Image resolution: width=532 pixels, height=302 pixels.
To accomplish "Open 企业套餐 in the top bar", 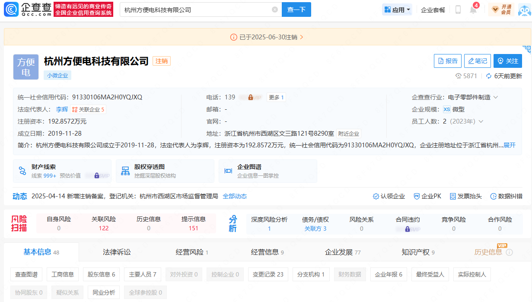I will point(433,10).
